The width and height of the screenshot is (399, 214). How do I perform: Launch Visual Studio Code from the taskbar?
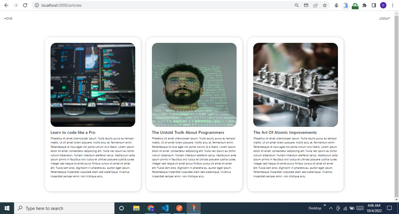165,208
